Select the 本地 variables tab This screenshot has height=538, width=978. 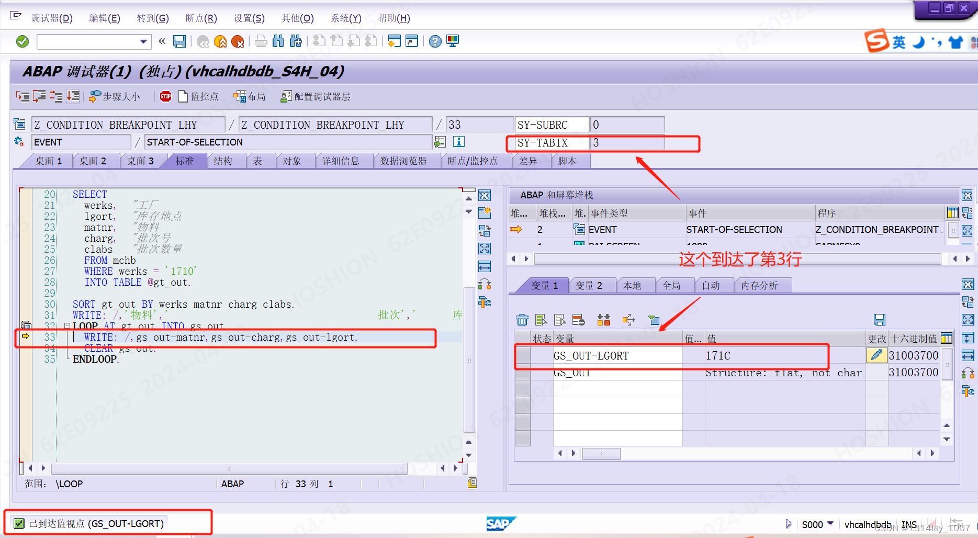pos(632,285)
